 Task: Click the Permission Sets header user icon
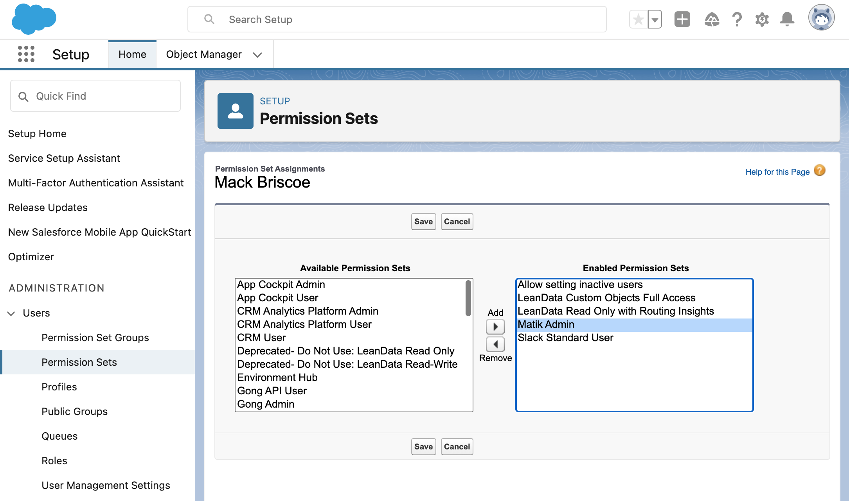tap(236, 111)
